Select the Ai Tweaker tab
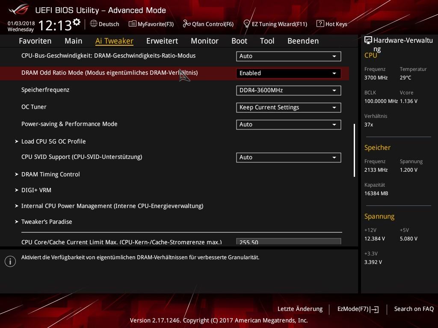The height and width of the screenshot is (328, 438). click(114, 41)
